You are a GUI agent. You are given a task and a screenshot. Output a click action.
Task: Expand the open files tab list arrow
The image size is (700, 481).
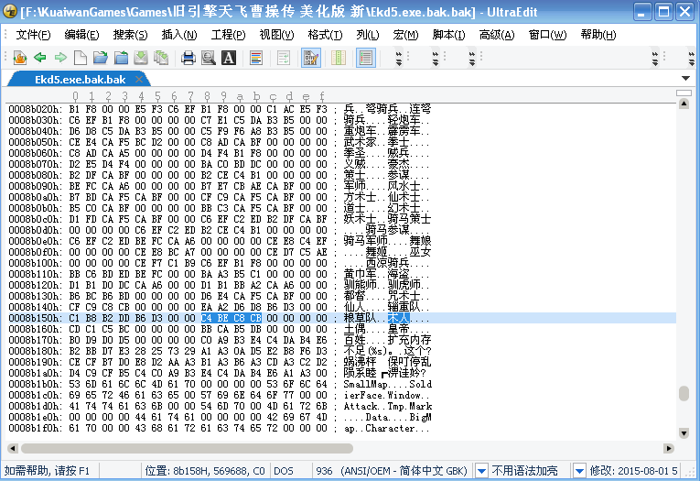(686, 79)
